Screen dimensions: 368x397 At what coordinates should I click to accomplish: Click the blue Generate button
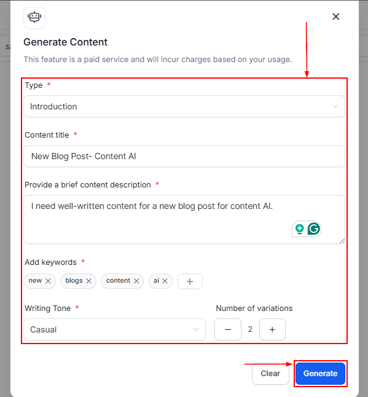coord(320,374)
